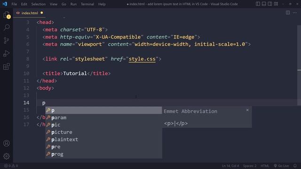Choose the 'prog' suggestion
301x169 pixels.
click(103, 154)
